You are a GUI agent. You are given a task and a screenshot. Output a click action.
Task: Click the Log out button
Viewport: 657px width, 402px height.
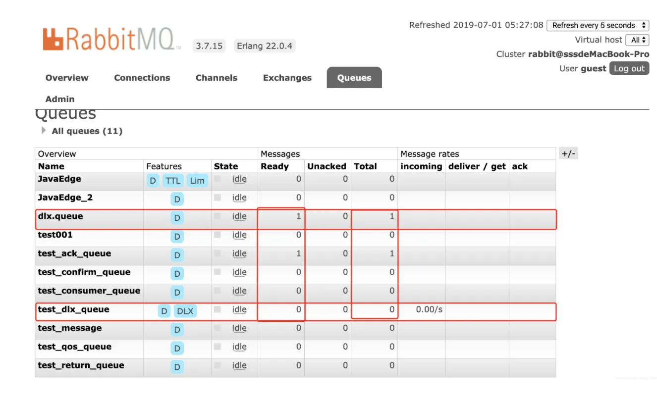[x=629, y=68]
